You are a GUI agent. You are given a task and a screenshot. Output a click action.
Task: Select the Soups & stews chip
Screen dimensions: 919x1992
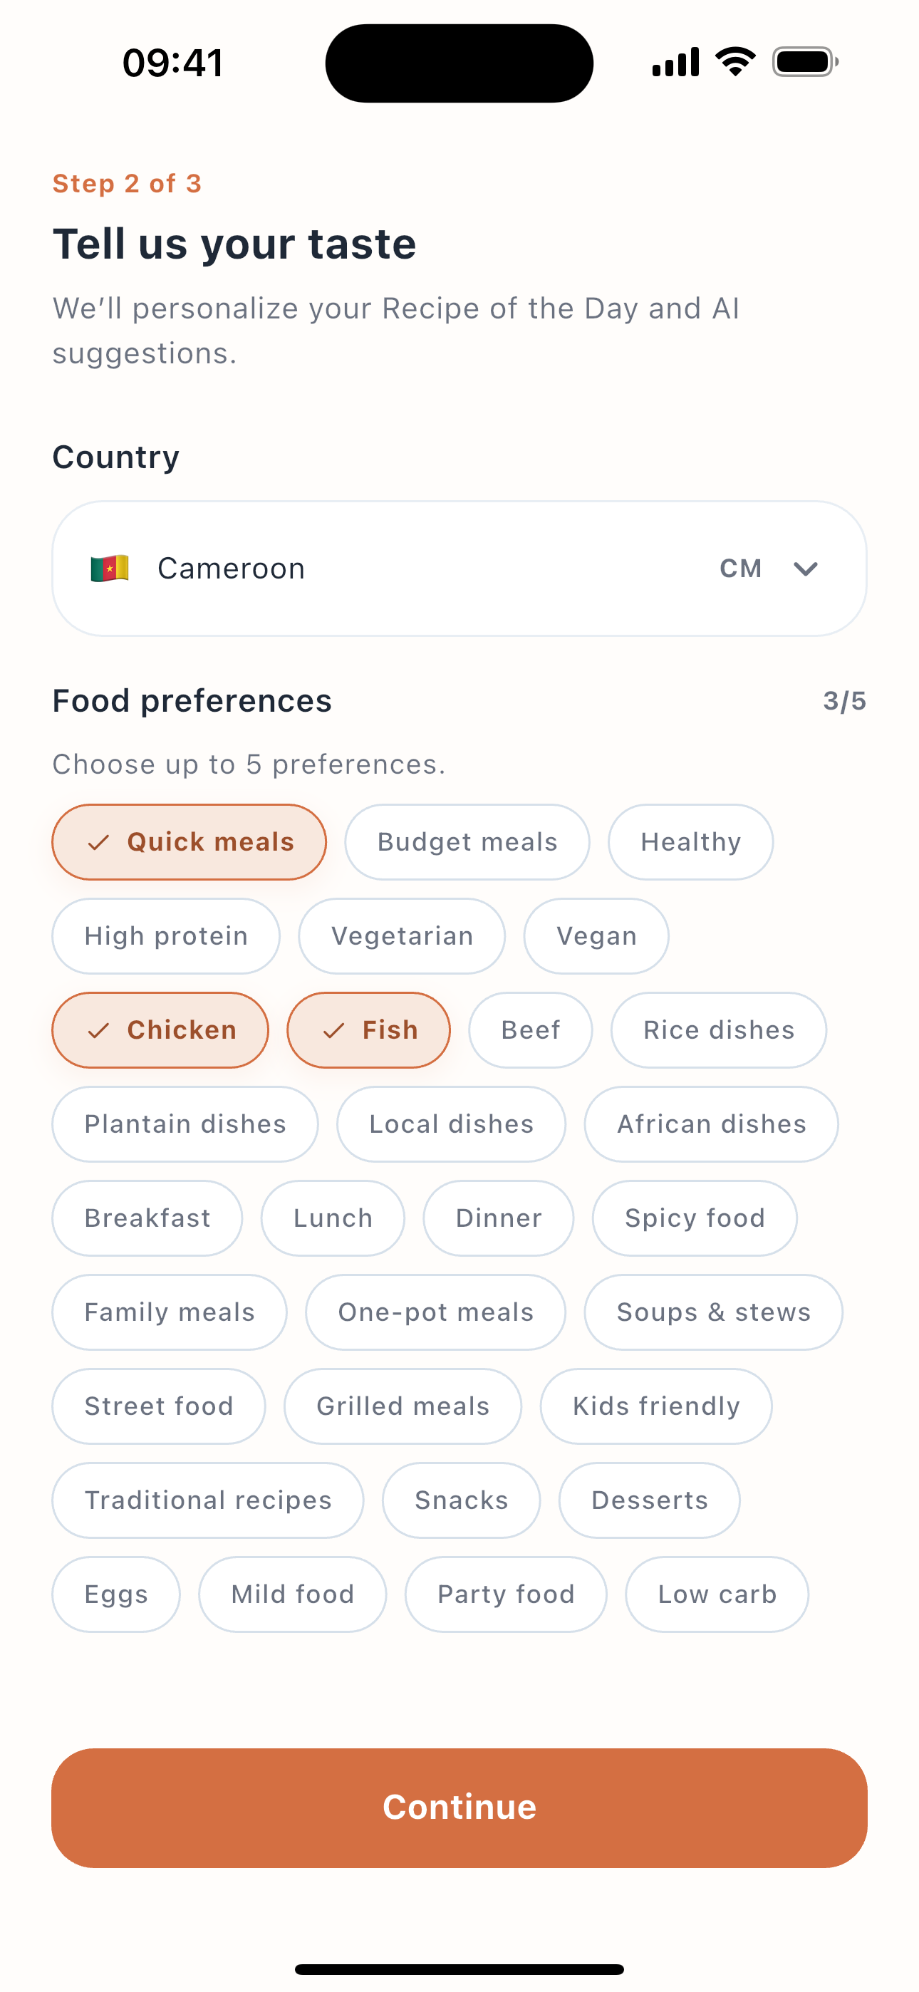(712, 1312)
